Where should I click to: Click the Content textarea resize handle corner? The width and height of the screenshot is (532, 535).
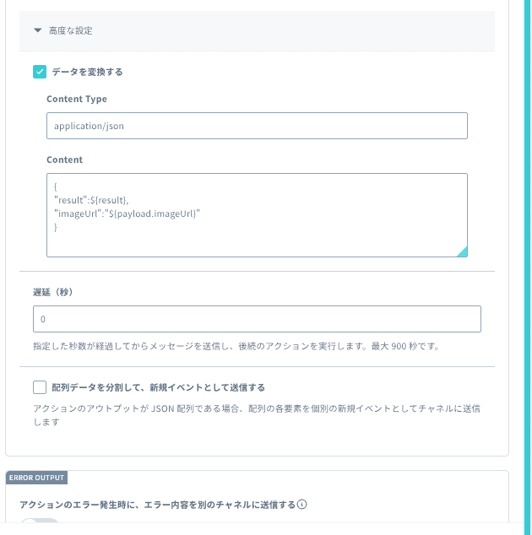(463, 251)
